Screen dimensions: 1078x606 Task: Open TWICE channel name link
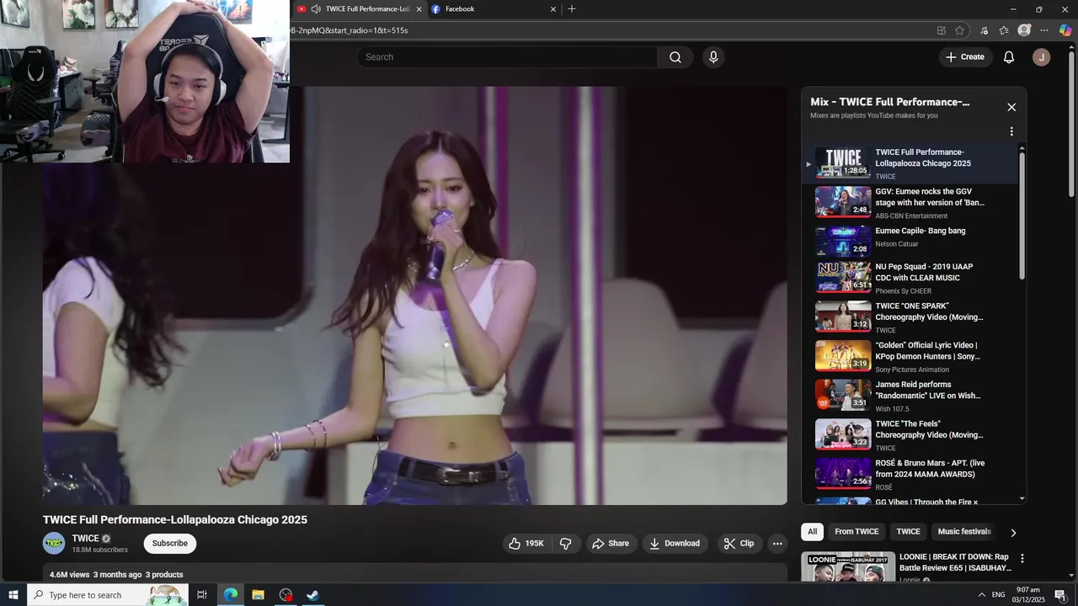point(86,539)
